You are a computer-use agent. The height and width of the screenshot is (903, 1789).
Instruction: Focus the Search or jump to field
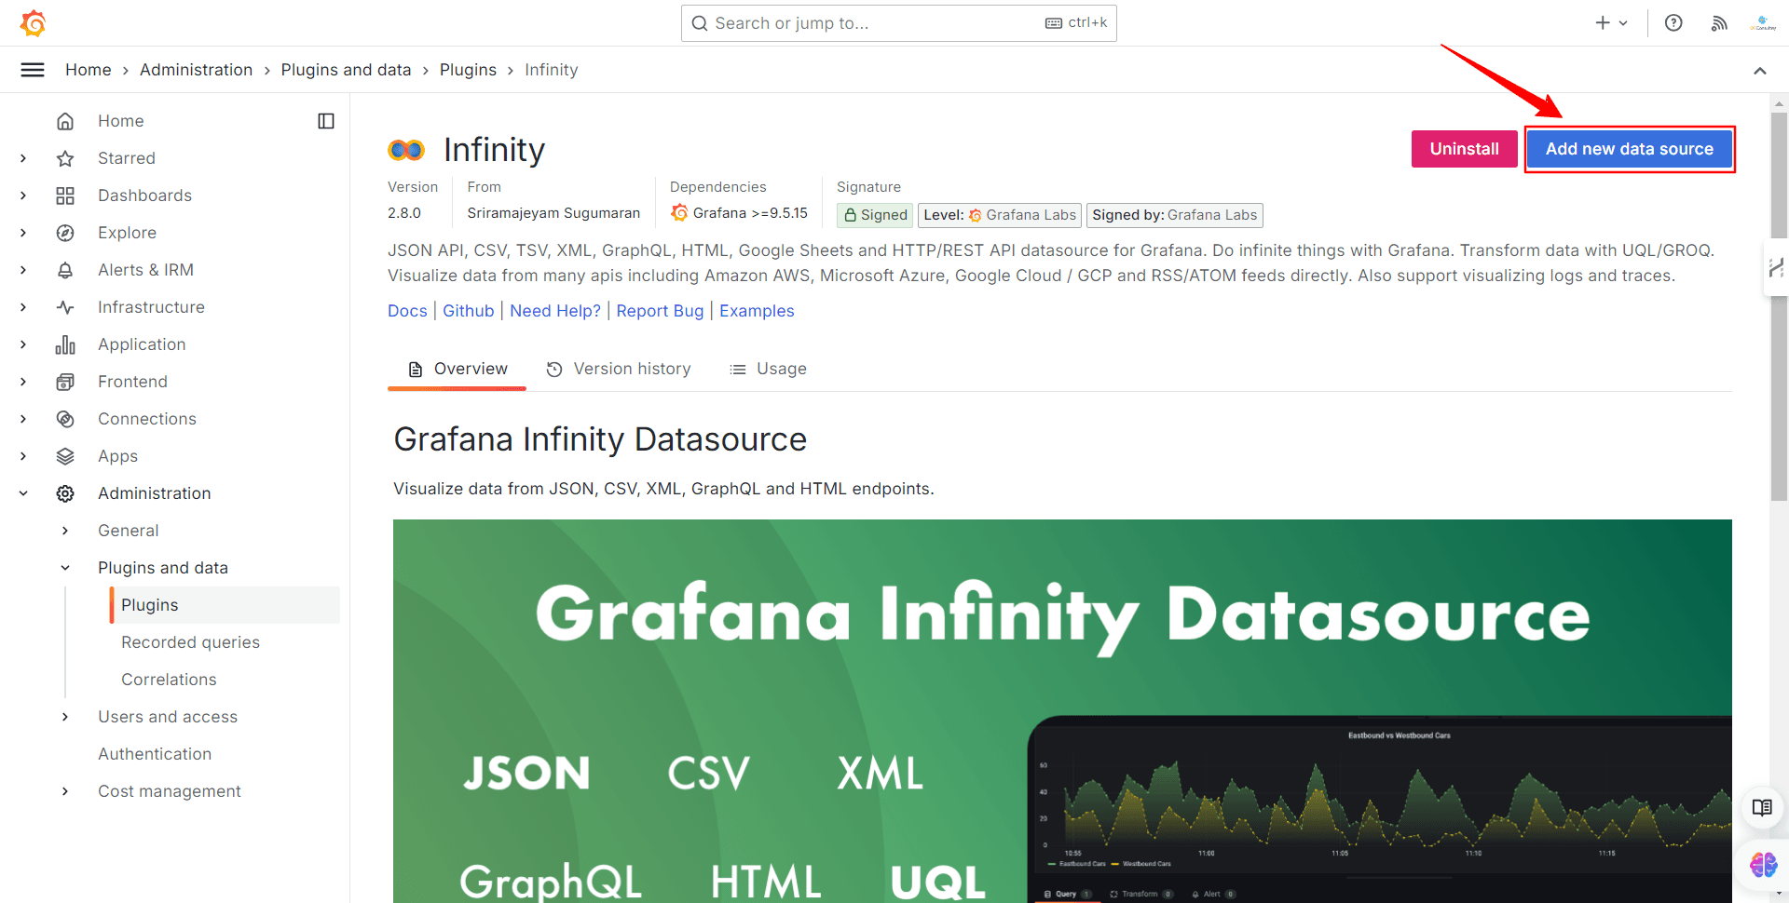[x=898, y=23]
